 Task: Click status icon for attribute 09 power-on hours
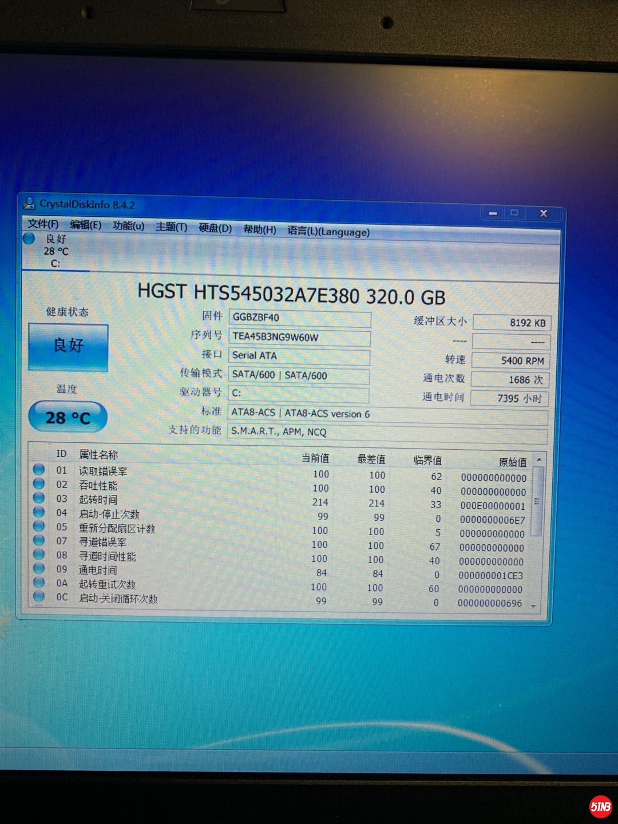coord(39,569)
